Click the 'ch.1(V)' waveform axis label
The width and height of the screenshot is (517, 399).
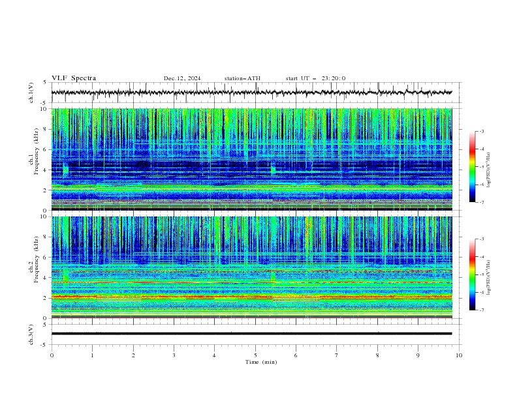31,93
